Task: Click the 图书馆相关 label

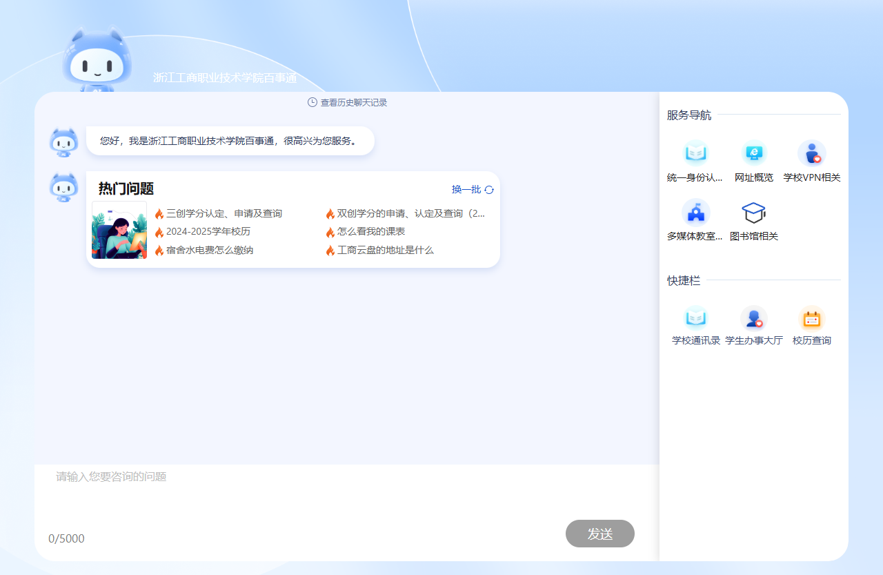Action: click(754, 236)
